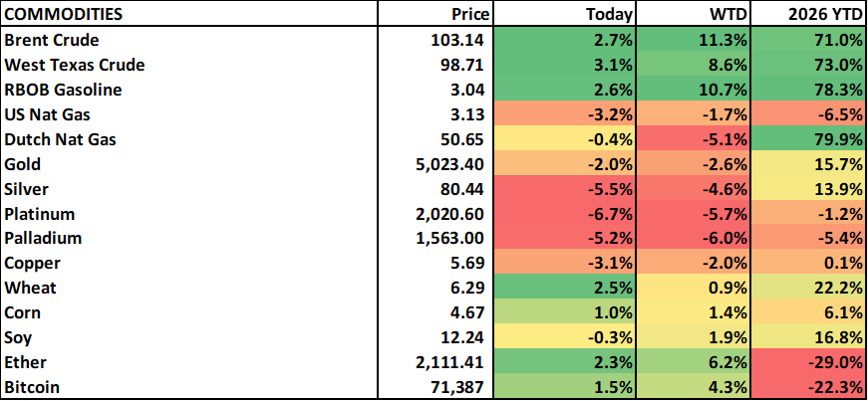Click the Brent Crude row label
Screen dimensions: 868x401
coord(53,41)
